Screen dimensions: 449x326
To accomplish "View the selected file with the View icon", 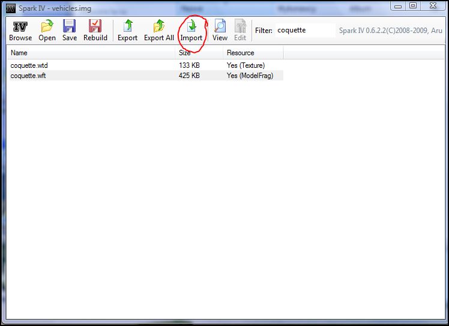I will click(x=220, y=31).
